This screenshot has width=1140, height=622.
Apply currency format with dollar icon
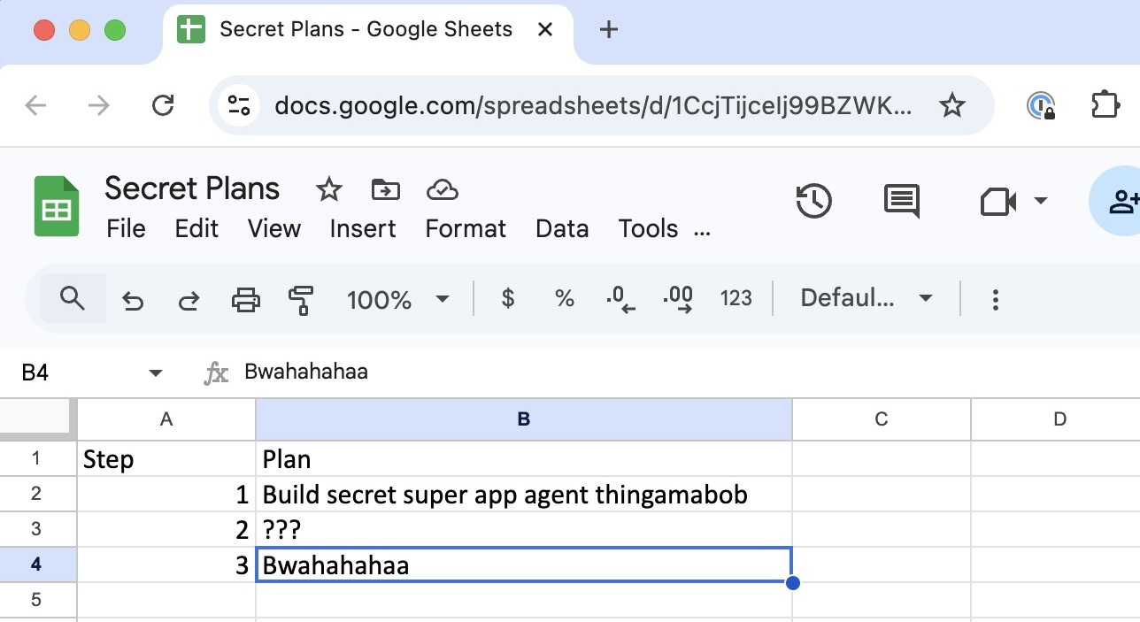click(x=507, y=299)
